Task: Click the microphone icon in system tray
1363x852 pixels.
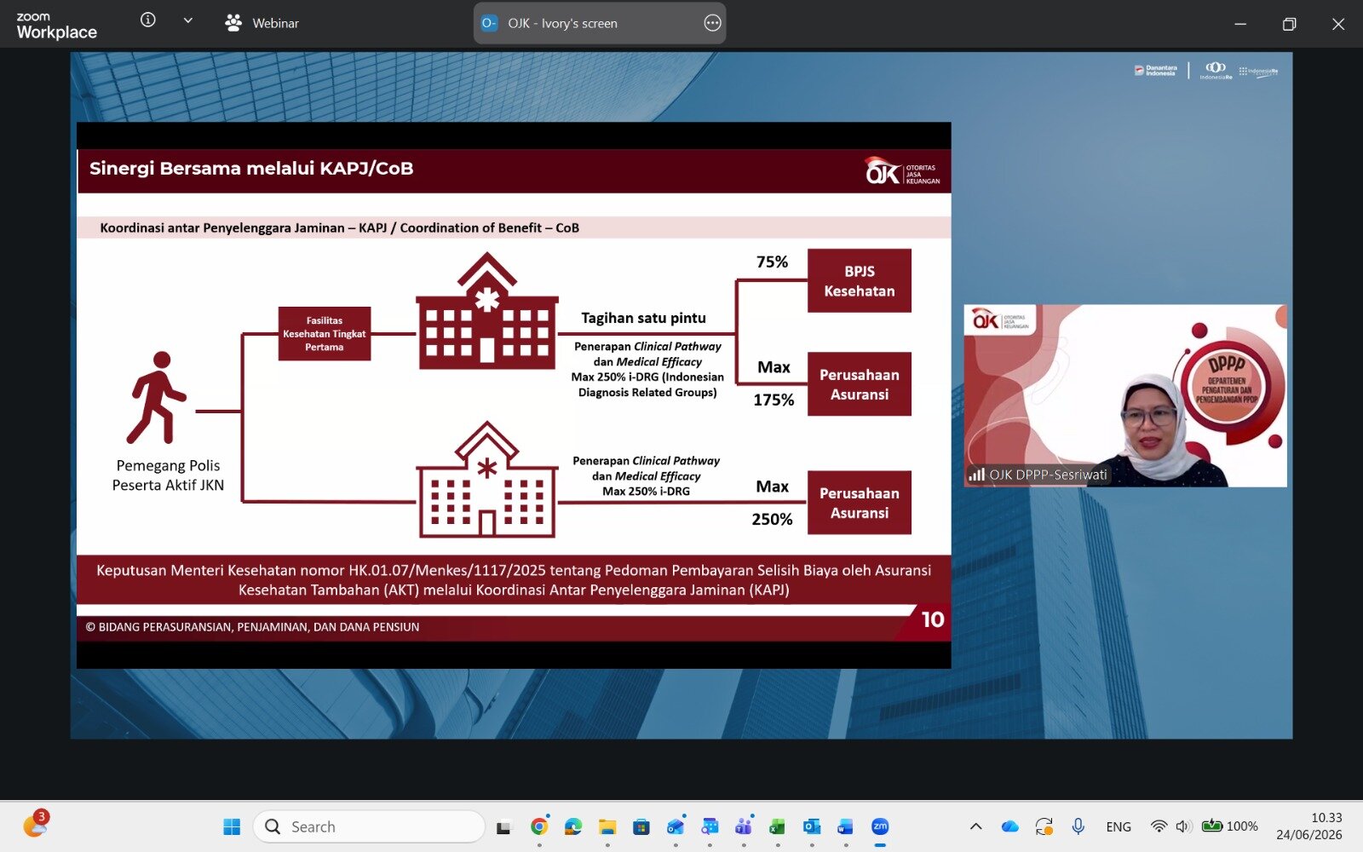Action: (x=1078, y=826)
